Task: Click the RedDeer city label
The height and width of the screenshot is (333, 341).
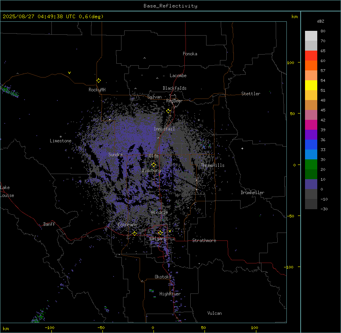Action: 174,101
